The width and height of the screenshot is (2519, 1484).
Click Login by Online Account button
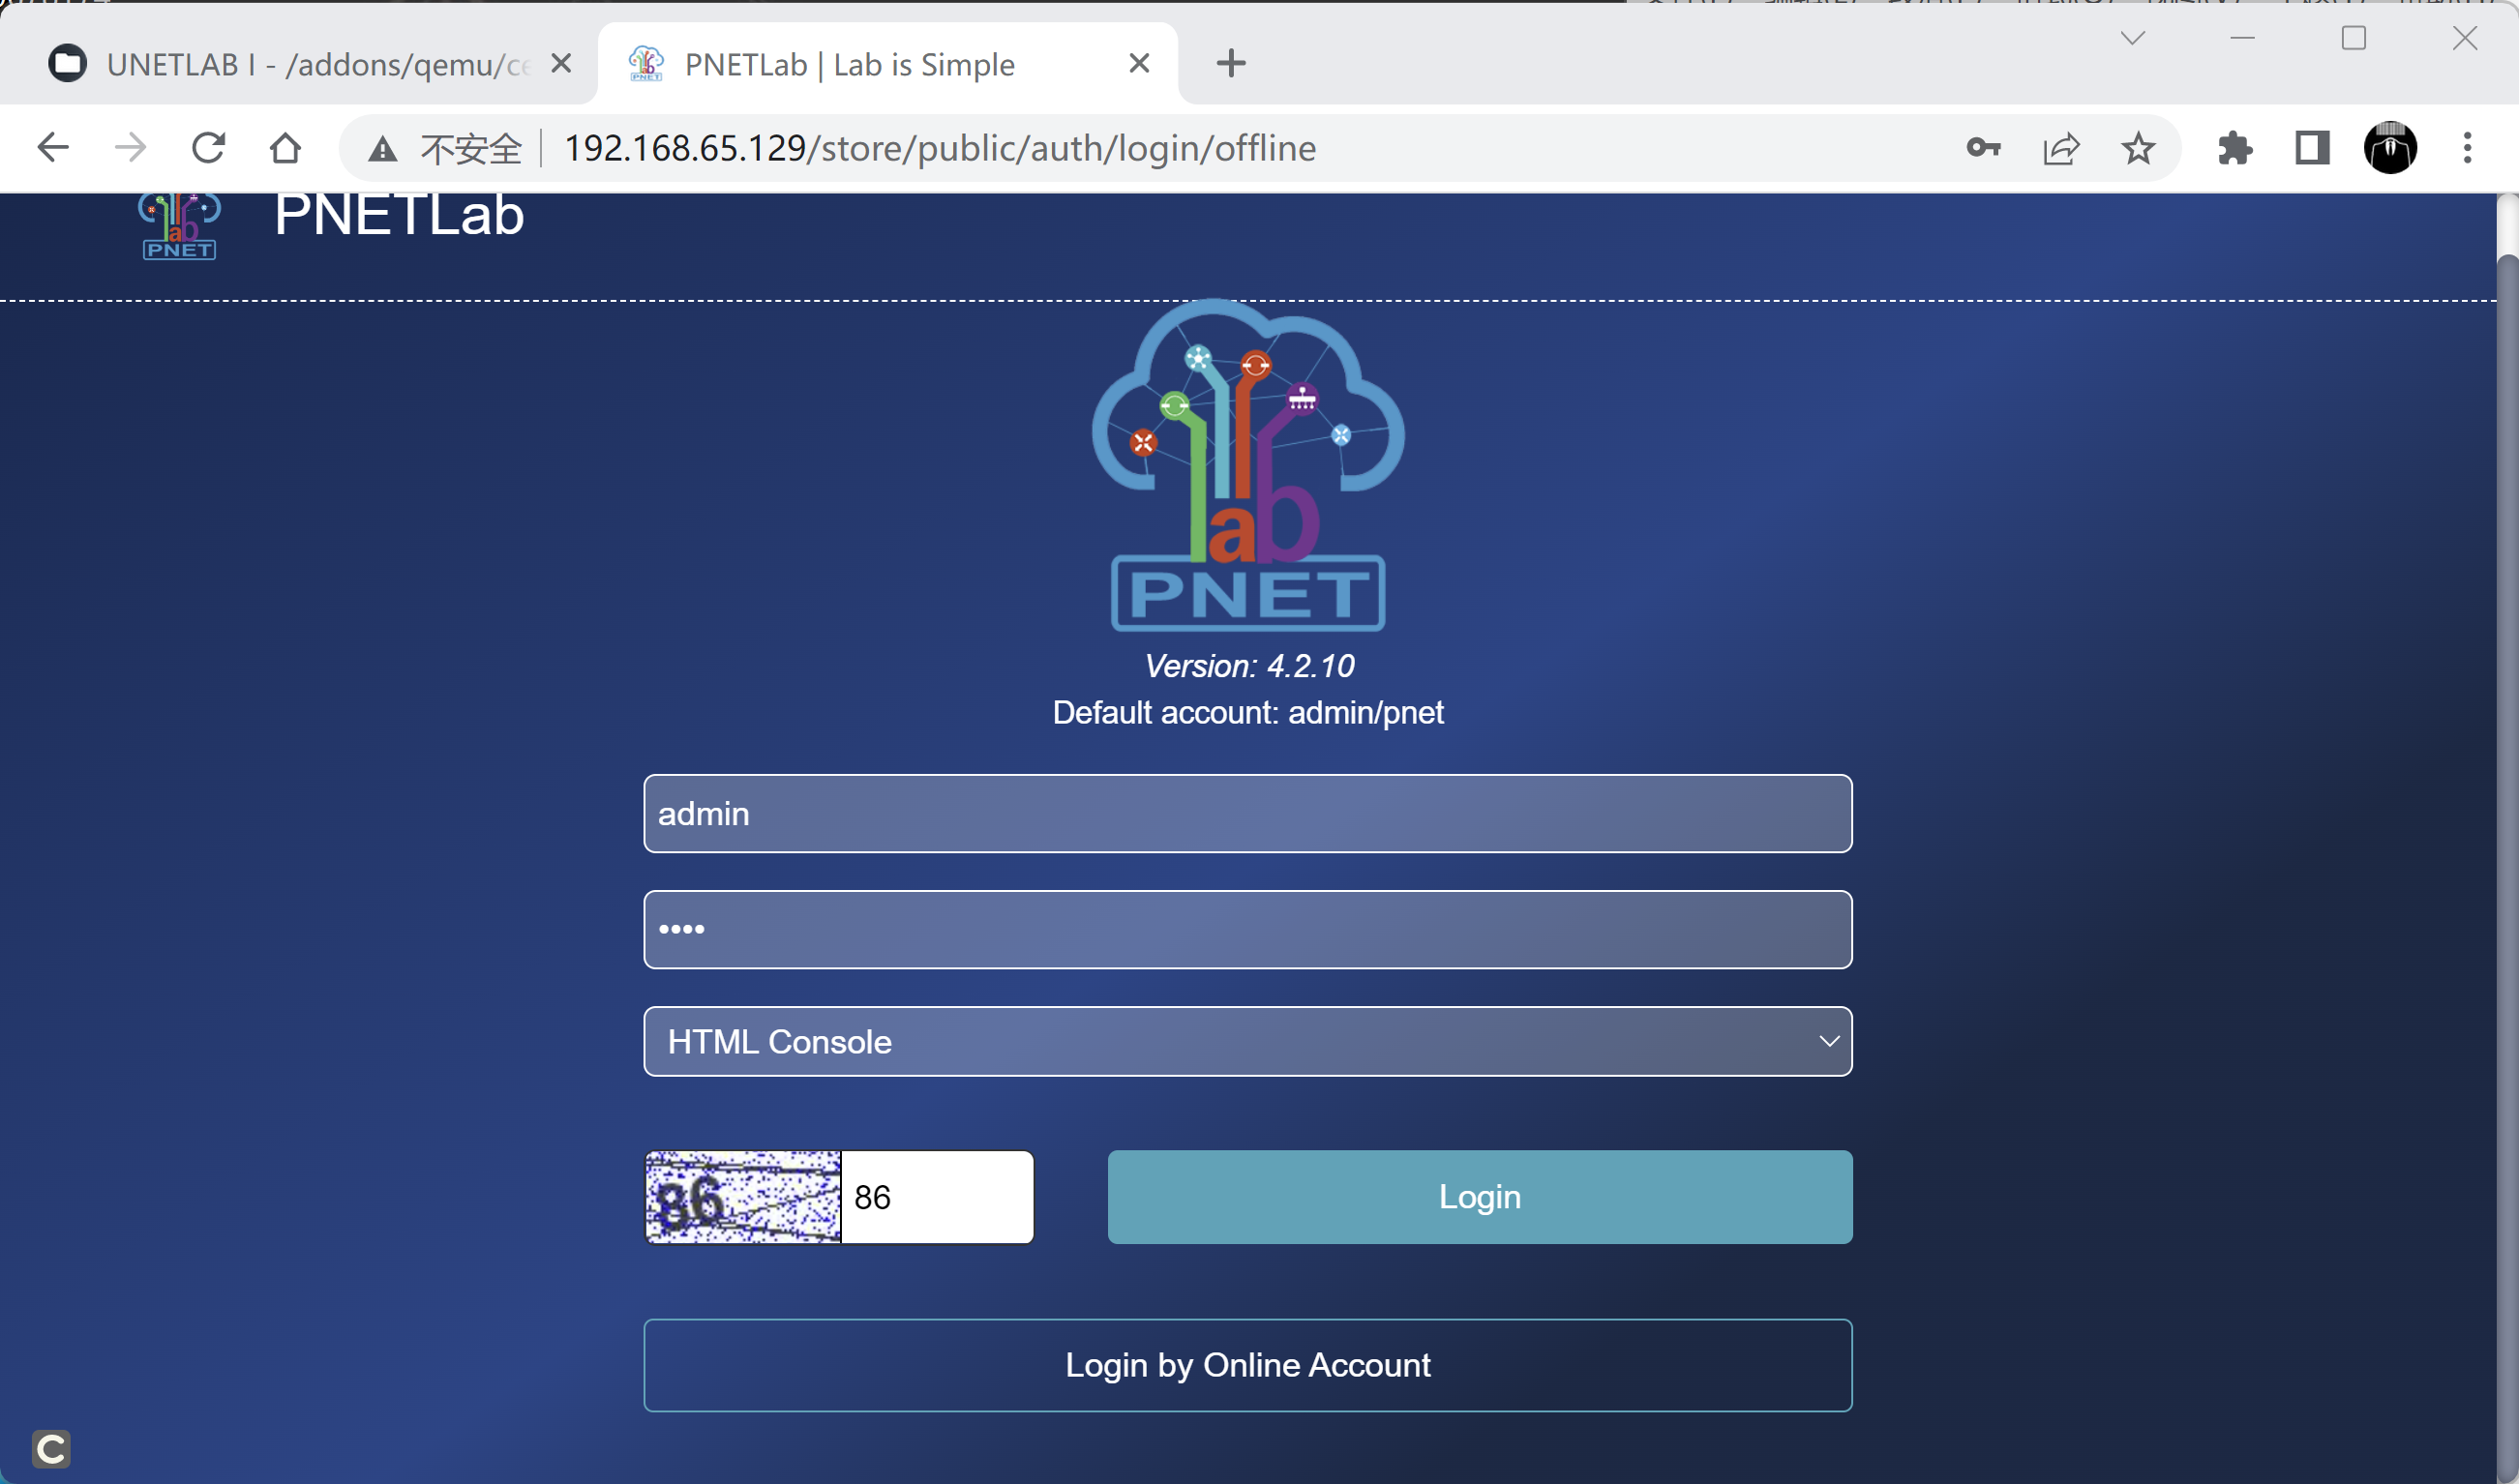point(1248,1365)
